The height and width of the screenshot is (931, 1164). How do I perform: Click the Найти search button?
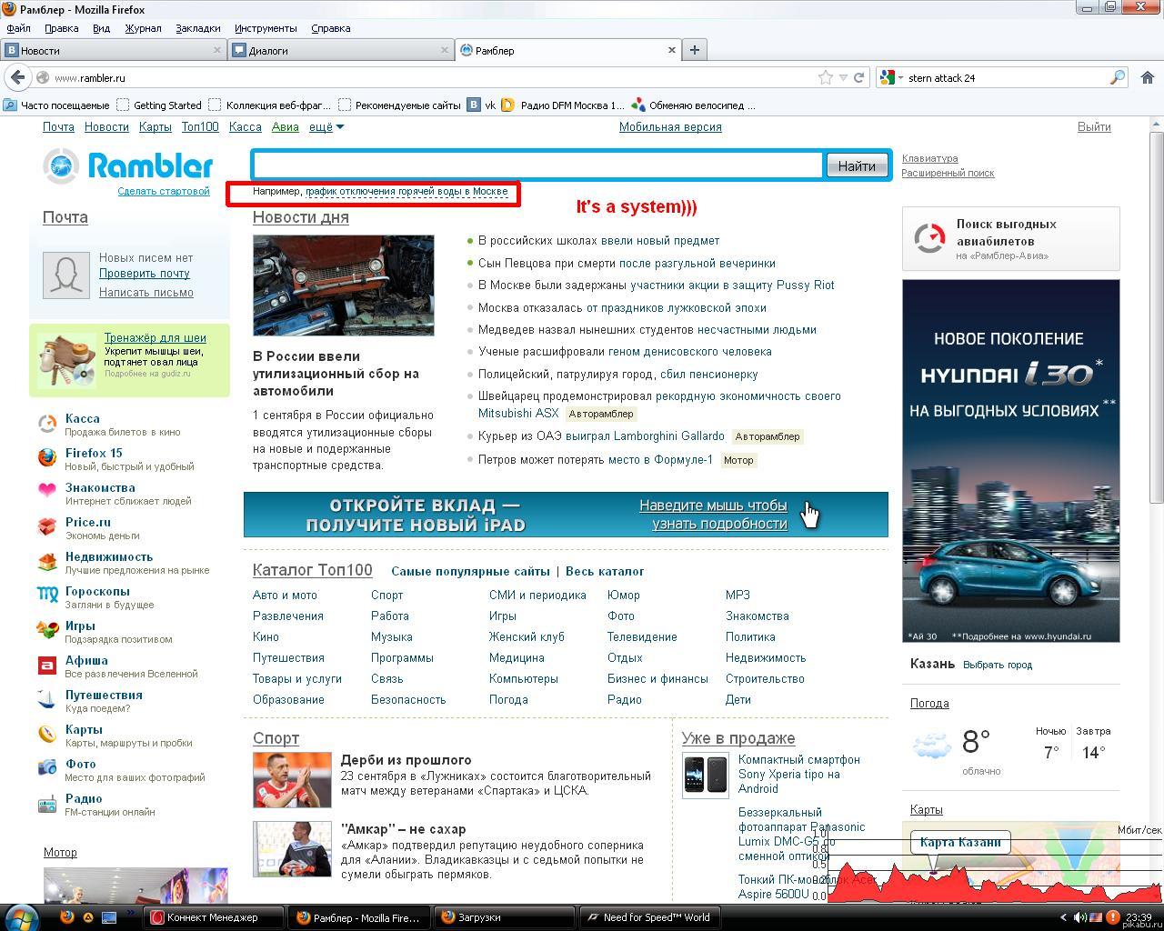coord(857,165)
